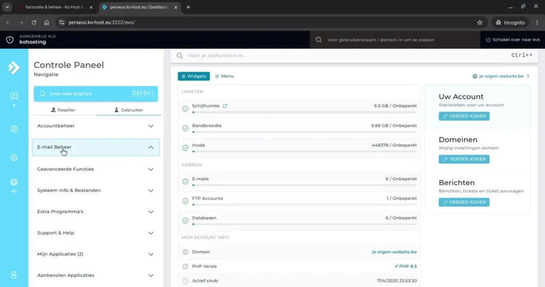Image resolution: width=545 pixels, height=287 pixels.
Task: Click the check status icon for FTP Accounts
Action: pos(185,201)
